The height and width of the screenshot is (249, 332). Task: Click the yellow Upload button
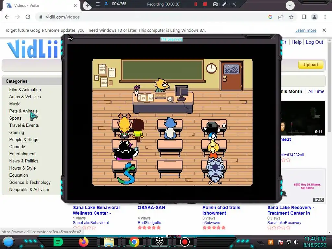(311, 65)
